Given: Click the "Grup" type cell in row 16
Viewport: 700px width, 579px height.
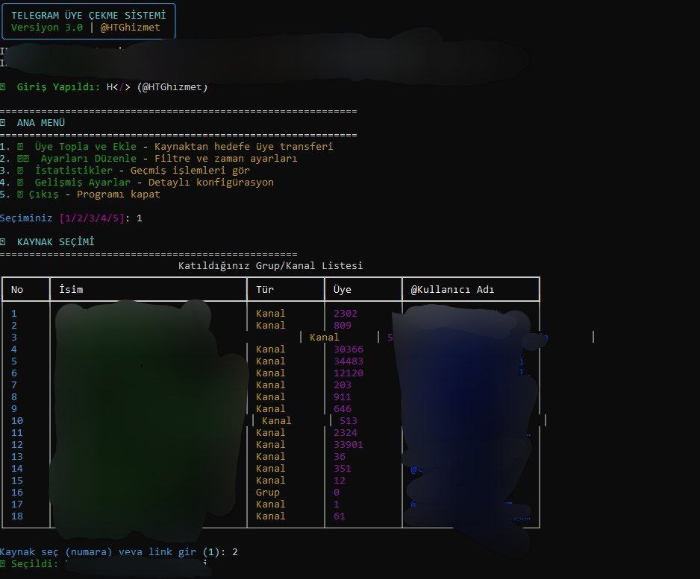Looking at the screenshot, I should tap(267, 493).
